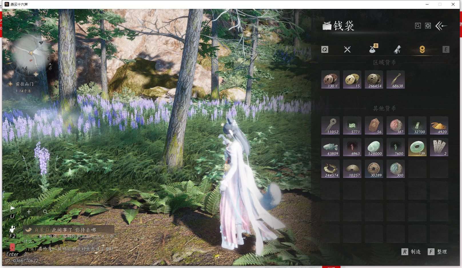462x268 pixels.
Task: Click the plus icon above chat
Action: point(29,212)
